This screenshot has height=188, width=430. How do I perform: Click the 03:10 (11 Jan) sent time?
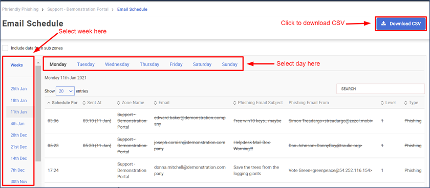click(97, 121)
